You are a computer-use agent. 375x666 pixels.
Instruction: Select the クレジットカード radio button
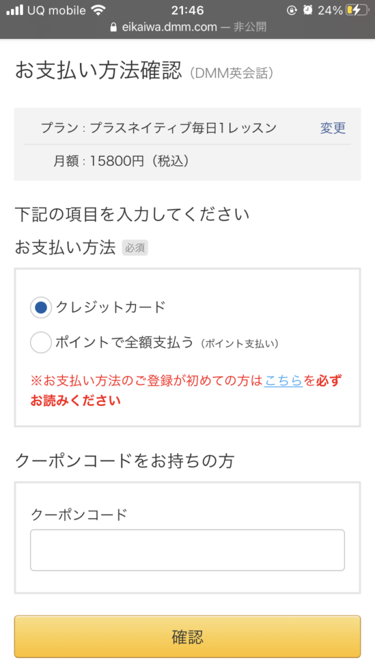(41, 307)
